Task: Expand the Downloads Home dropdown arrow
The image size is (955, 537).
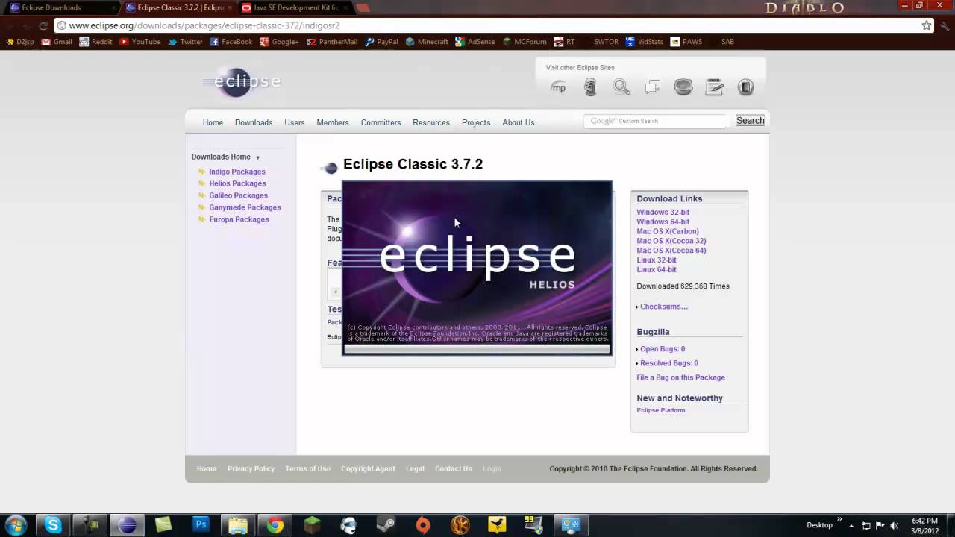Action: click(257, 157)
